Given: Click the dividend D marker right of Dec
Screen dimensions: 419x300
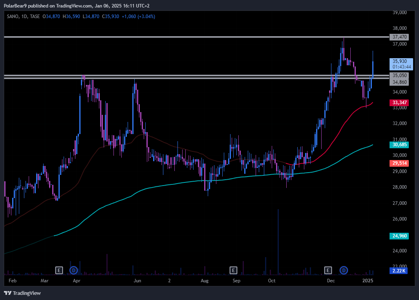Looking at the screenshot, I should 344,270.
